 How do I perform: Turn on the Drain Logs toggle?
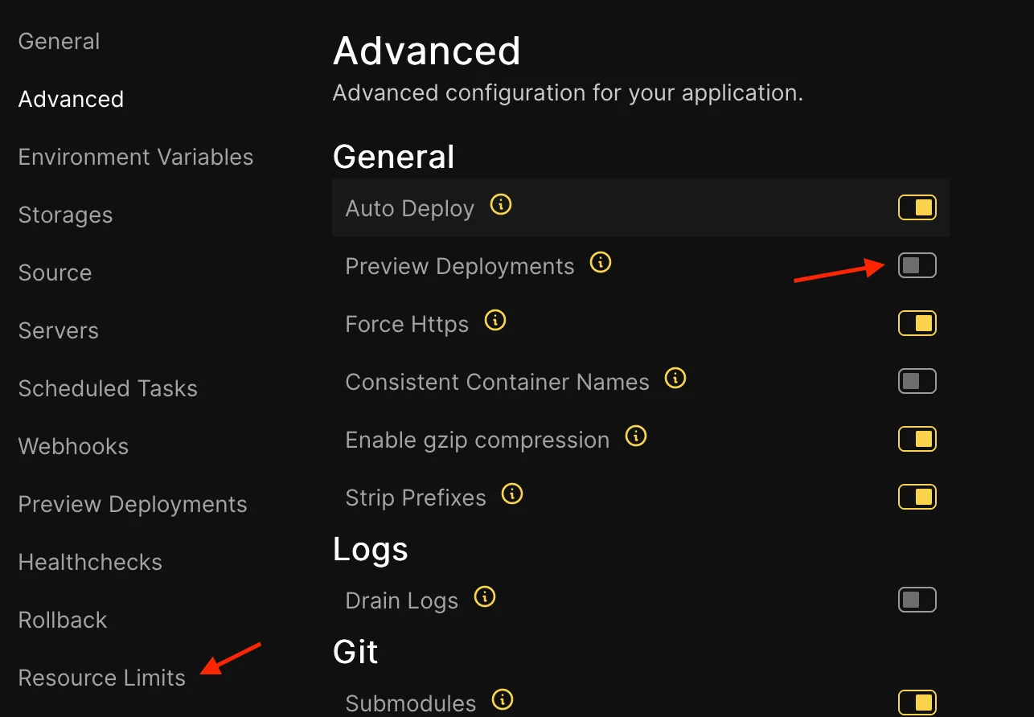917,600
